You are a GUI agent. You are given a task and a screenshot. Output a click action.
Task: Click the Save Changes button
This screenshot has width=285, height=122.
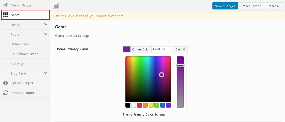(x=225, y=6)
